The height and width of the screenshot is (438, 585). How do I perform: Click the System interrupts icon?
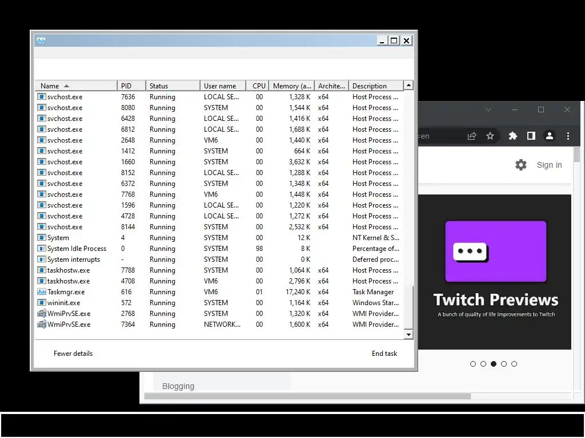(41, 259)
